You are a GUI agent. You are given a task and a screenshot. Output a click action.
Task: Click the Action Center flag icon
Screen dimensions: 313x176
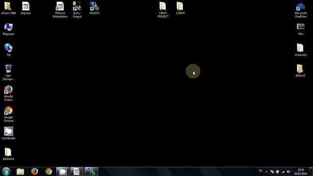[272, 172]
